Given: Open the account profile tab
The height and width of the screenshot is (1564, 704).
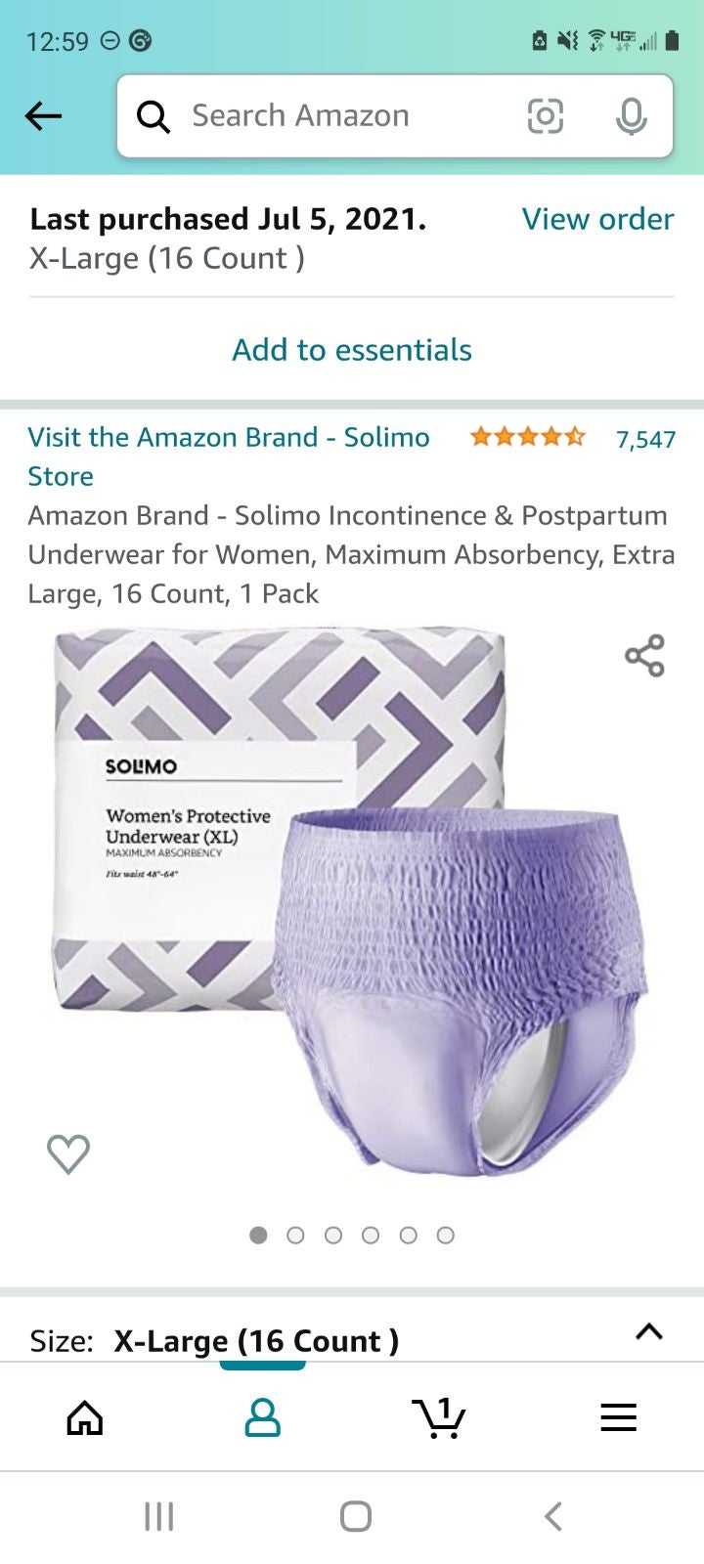Looking at the screenshot, I should pyautogui.click(x=262, y=1416).
